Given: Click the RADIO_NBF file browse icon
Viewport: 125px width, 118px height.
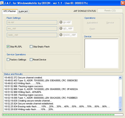Looking at the screenshot, I should (x=61, y=35).
